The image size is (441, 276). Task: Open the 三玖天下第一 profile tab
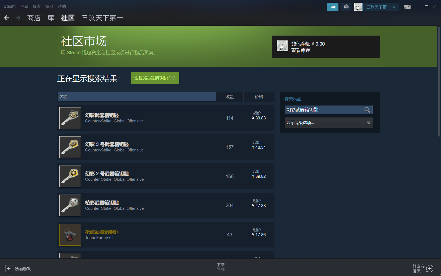102,18
